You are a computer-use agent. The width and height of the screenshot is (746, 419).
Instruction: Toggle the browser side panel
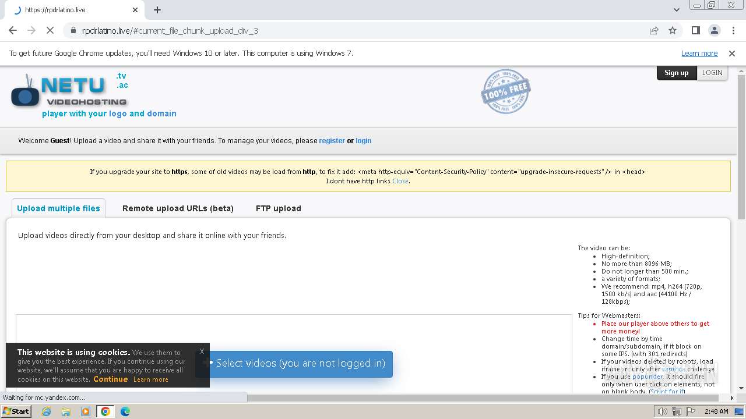(x=695, y=30)
